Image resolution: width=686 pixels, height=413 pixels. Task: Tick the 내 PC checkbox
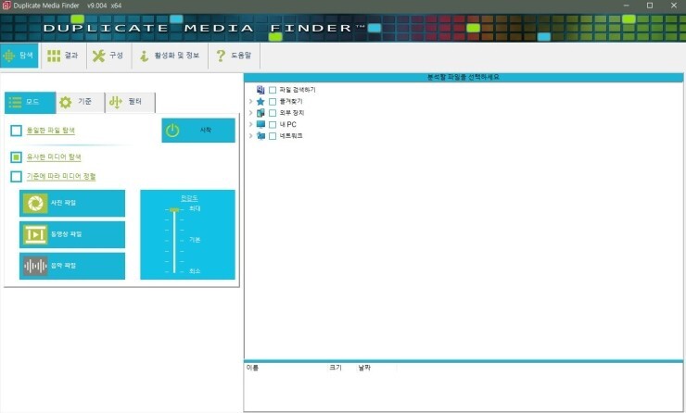[x=273, y=125]
